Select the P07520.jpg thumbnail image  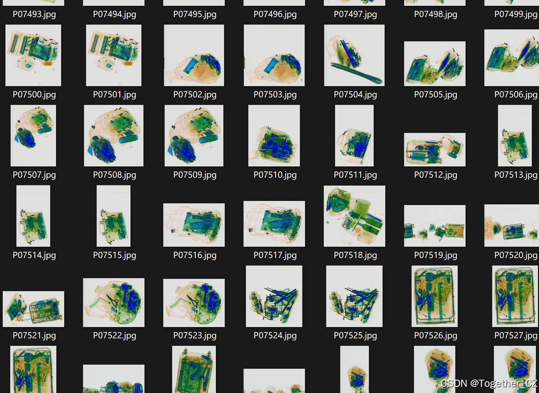pos(512,226)
